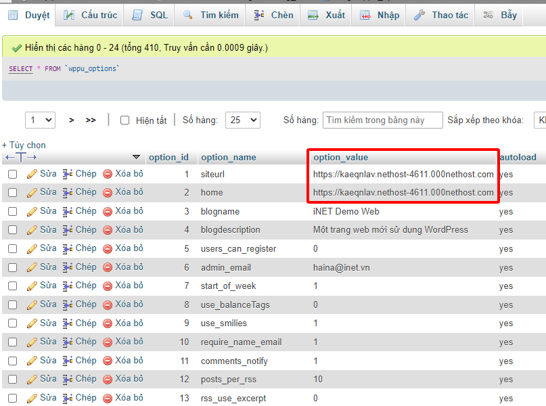Click the red delete icon for use_balanceTags row
Viewport: 546px width, 406px height.
click(x=108, y=304)
